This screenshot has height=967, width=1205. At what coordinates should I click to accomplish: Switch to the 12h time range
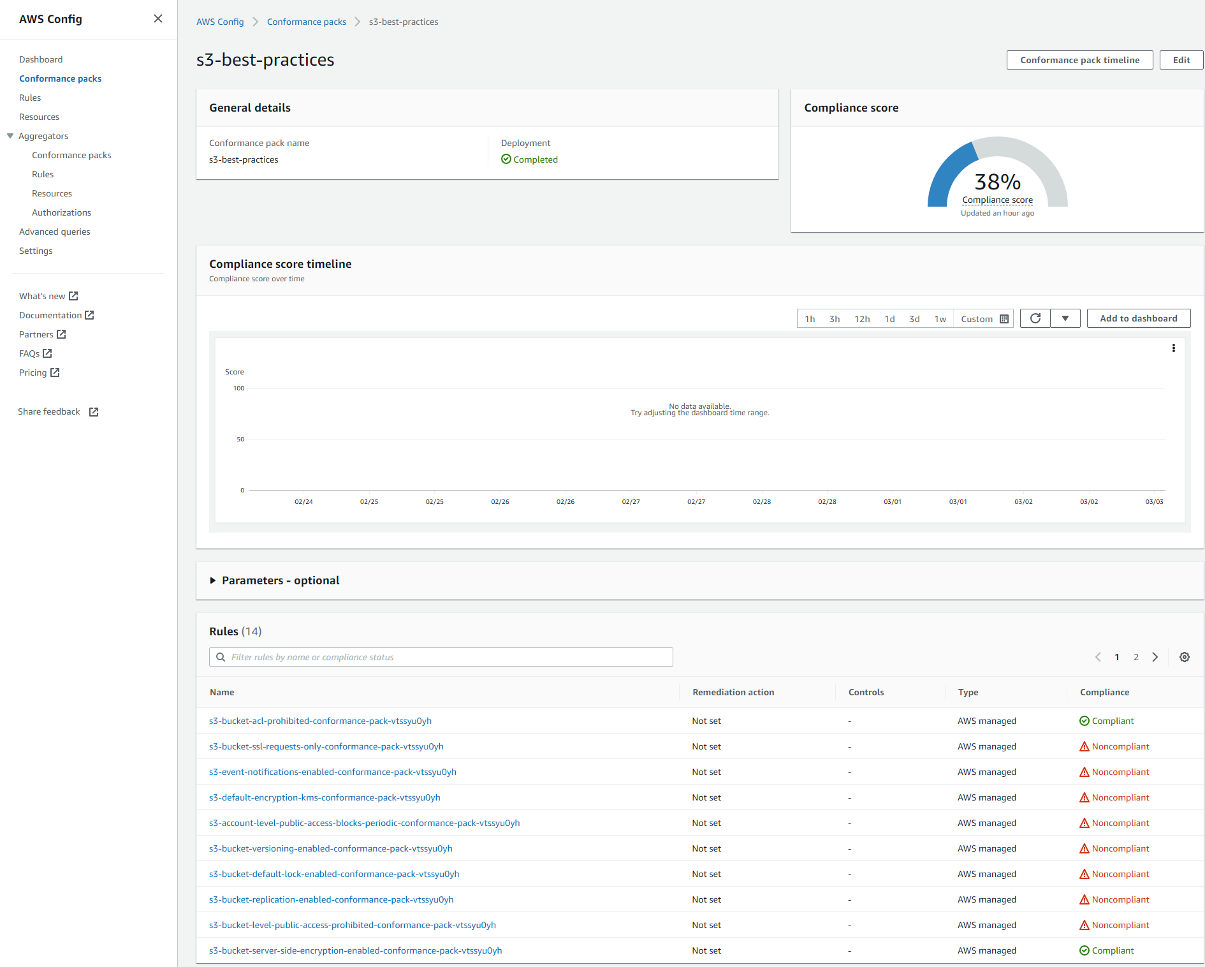(x=862, y=318)
